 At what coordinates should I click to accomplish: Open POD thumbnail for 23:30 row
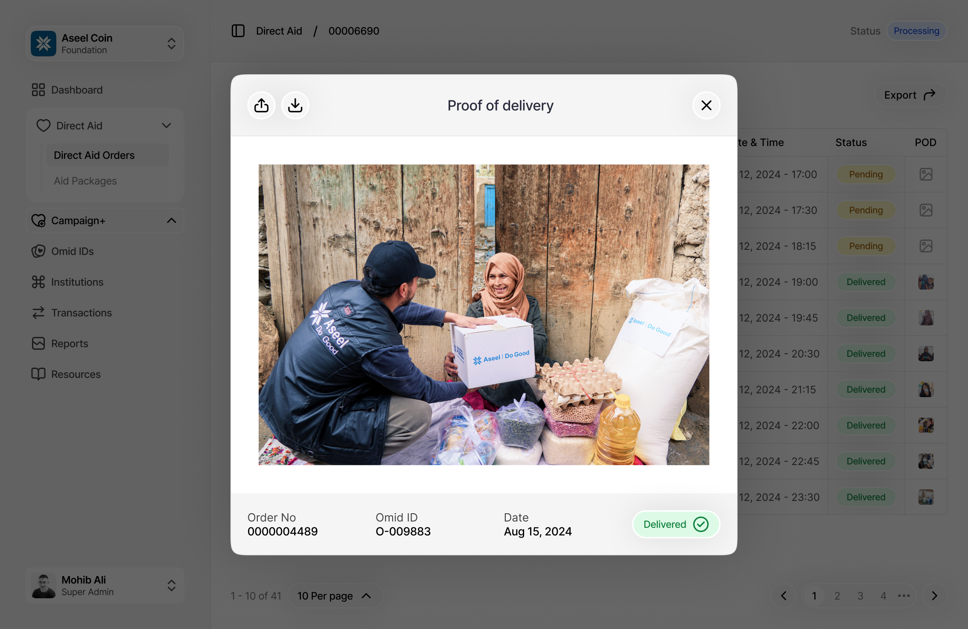pyautogui.click(x=926, y=497)
